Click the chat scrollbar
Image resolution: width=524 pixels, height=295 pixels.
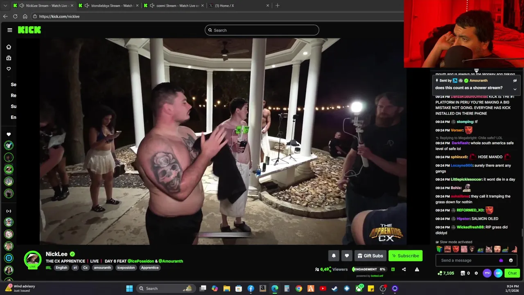coord(522,232)
